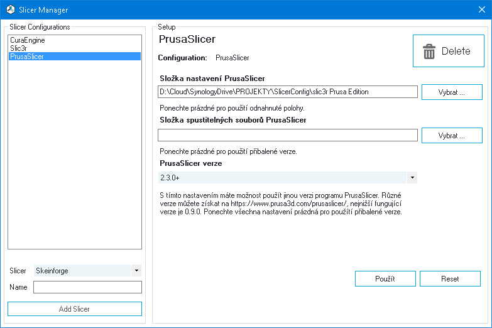
Task: Open the PrusaSlicer verze dropdown
Action: tap(288, 178)
